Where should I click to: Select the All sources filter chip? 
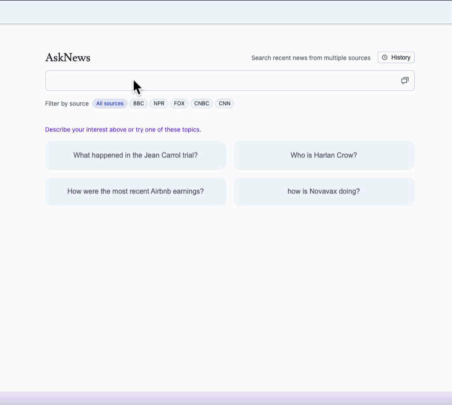pyautogui.click(x=110, y=104)
